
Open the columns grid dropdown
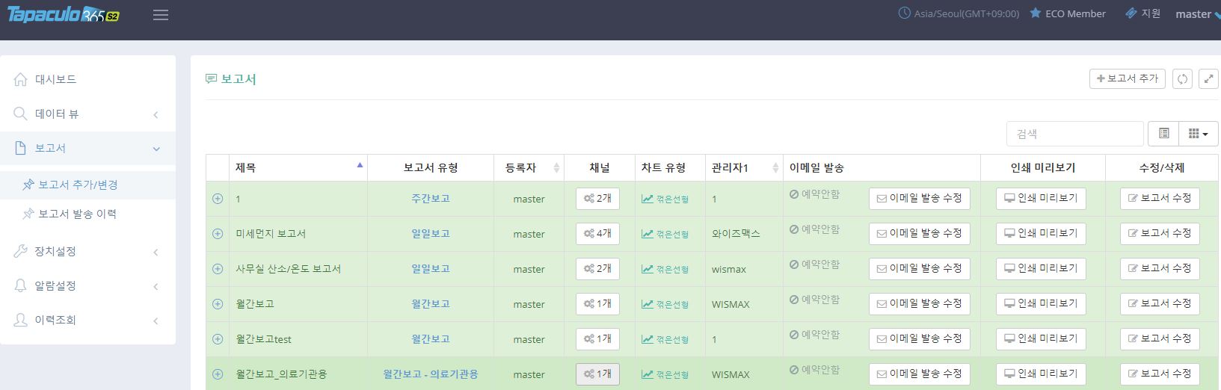coord(1199,134)
